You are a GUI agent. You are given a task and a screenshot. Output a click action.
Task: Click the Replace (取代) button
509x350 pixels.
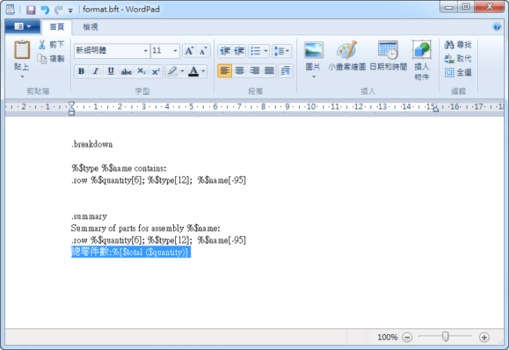458,59
